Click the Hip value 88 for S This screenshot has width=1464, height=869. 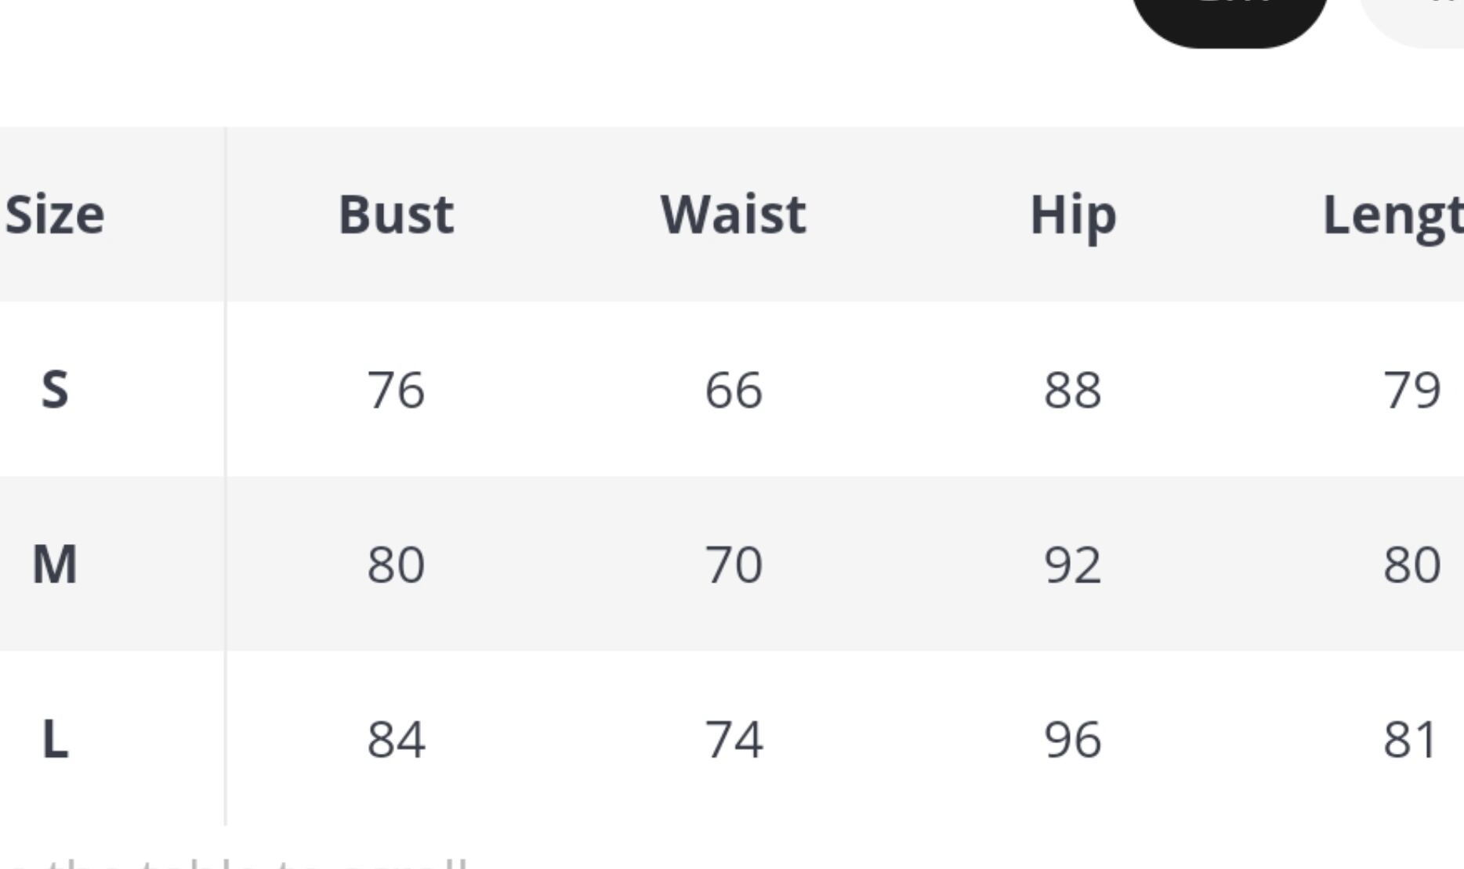point(1072,390)
